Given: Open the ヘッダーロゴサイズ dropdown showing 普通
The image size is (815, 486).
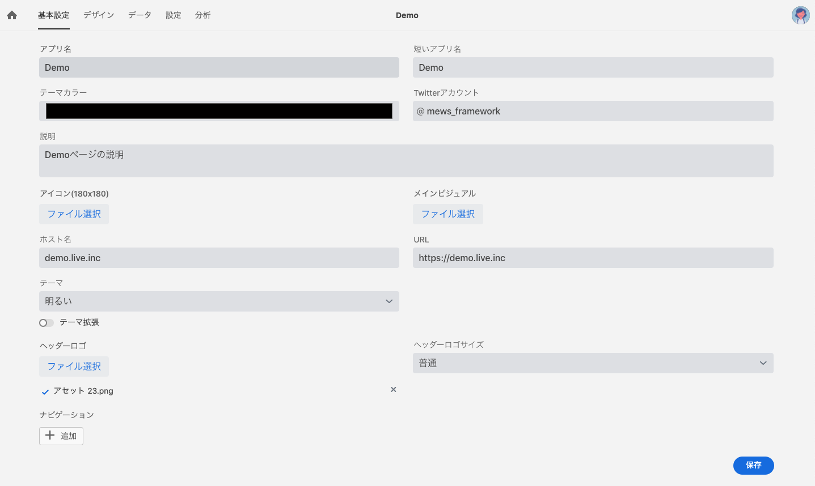Looking at the screenshot, I should pos(593,363).
